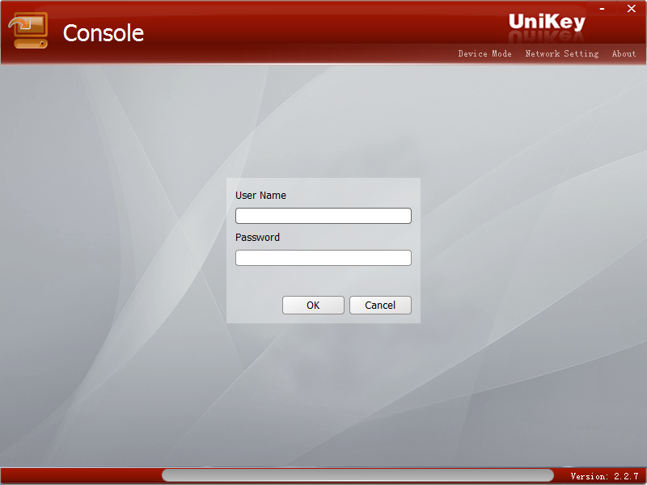Open the About menu item

coord(624,53)
